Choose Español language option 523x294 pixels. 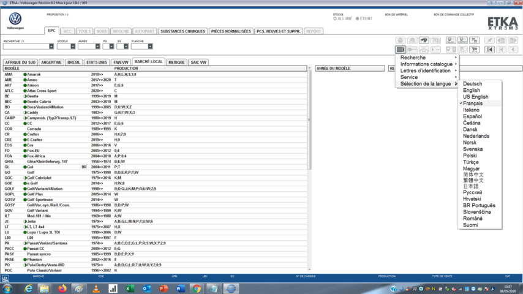(472, 116)
